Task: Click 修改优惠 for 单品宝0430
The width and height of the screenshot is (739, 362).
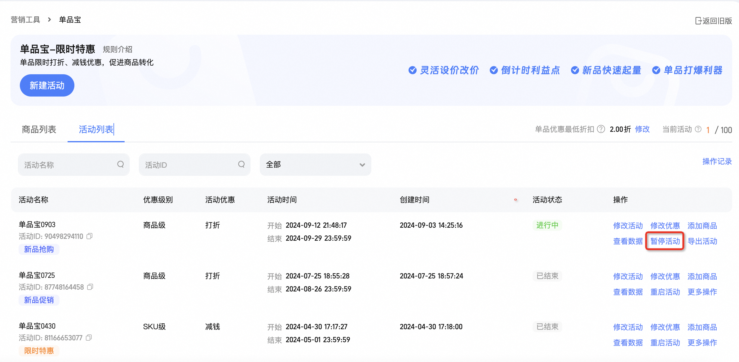Action: pos(665,327)
